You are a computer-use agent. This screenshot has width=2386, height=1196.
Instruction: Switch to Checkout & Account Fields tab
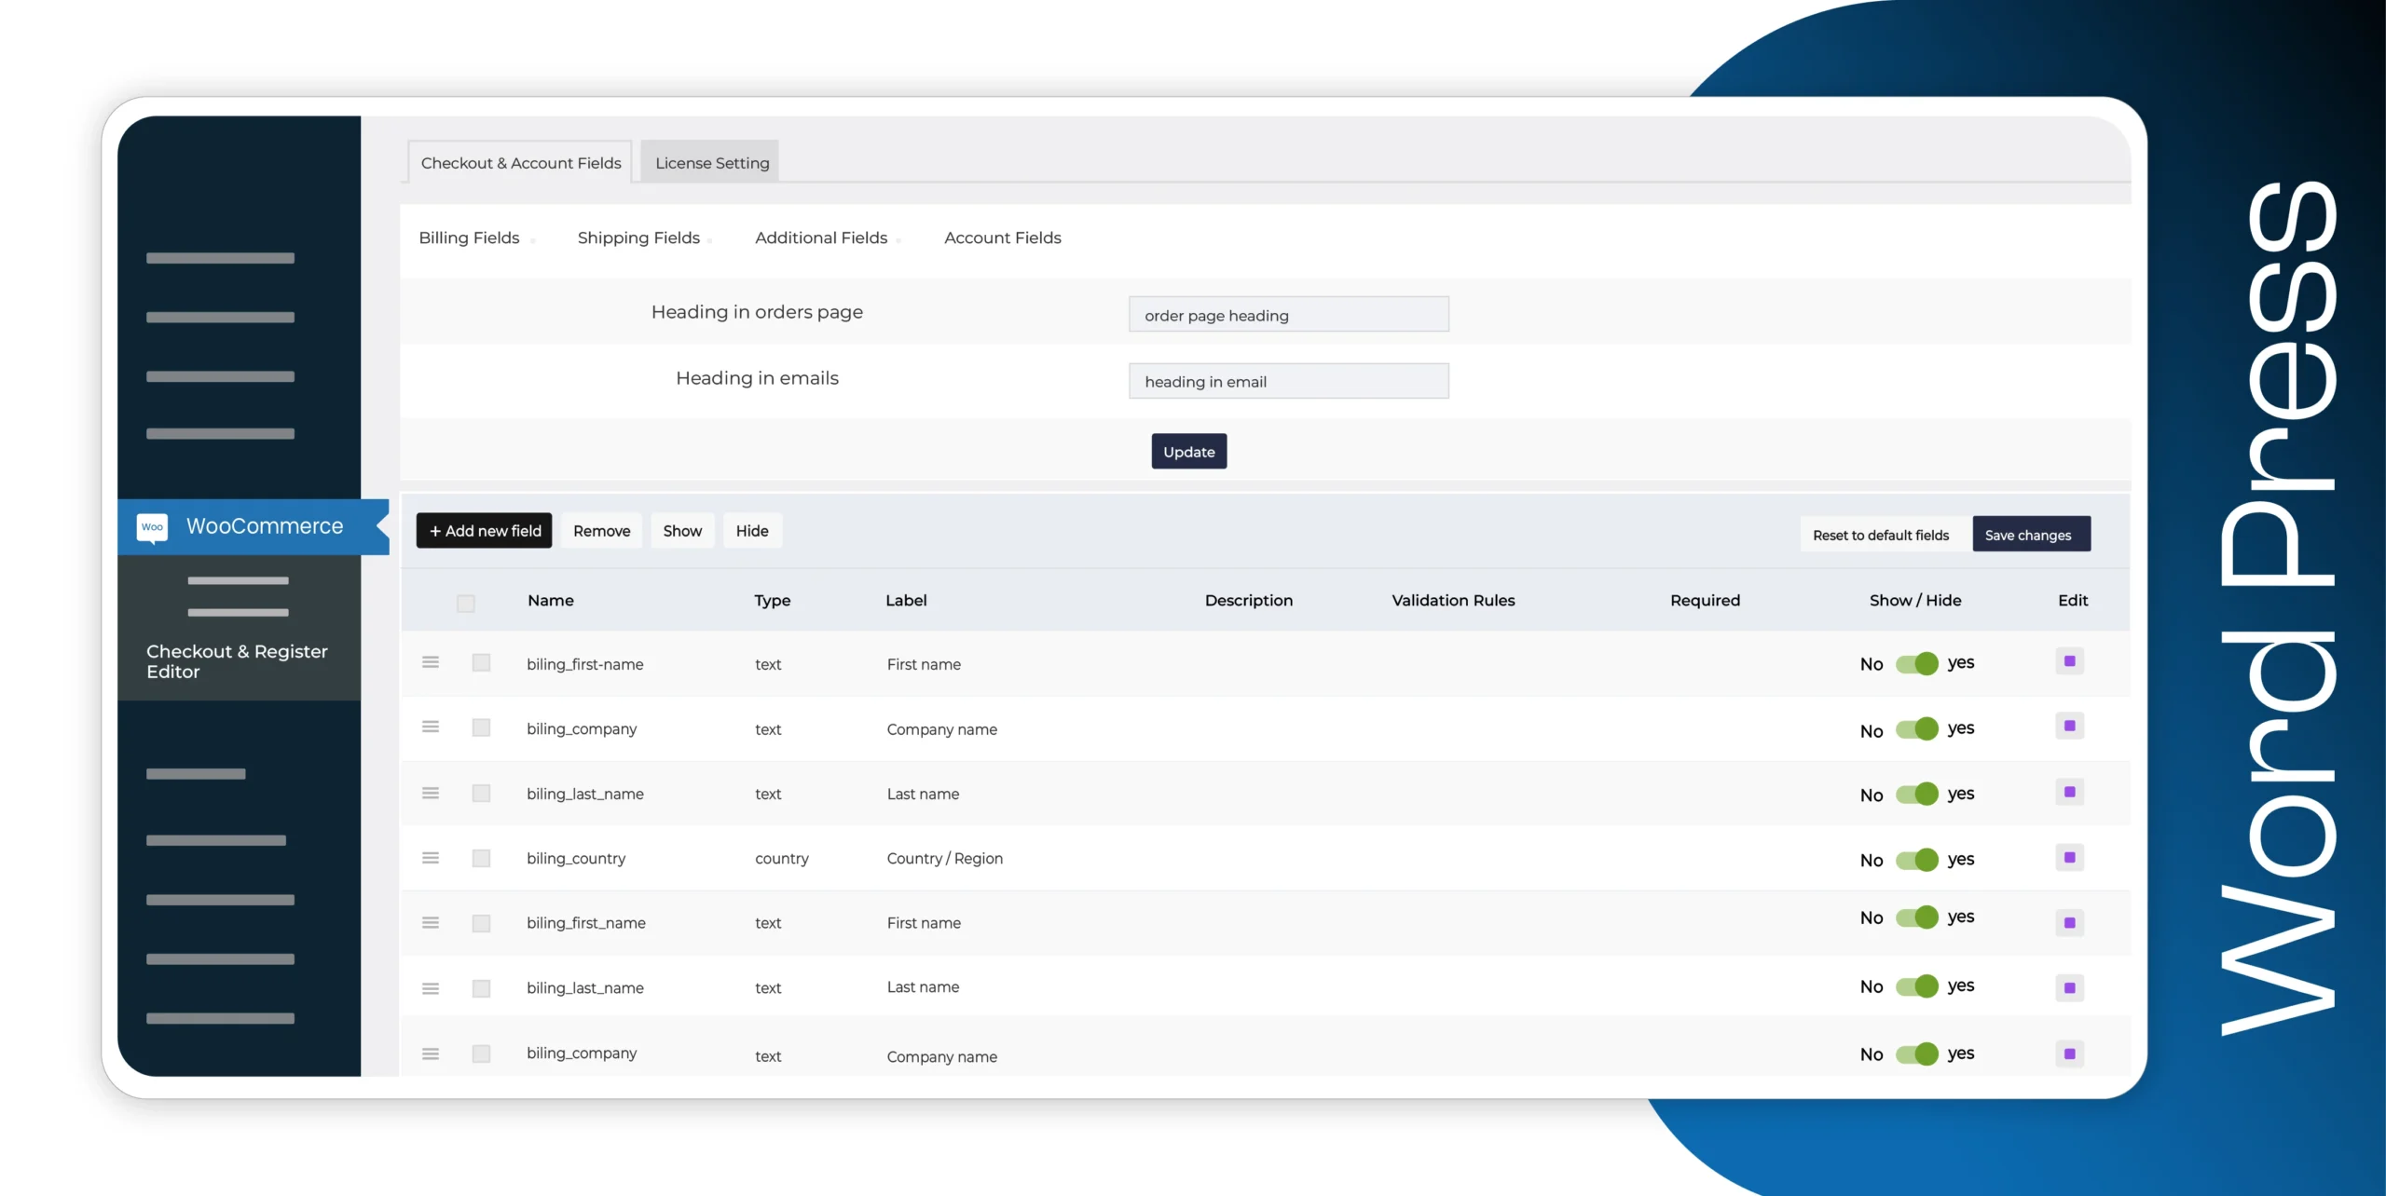point(521,162)
